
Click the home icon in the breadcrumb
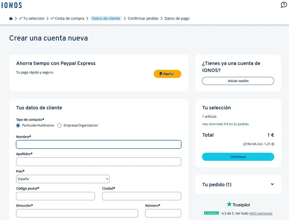[10, 18]
